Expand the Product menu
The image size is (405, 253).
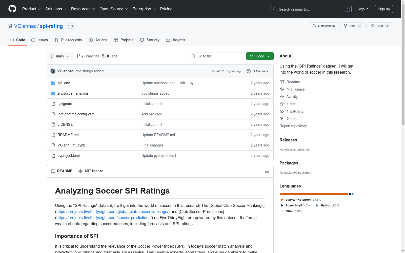pyautogui.click(x=31, y=9)
